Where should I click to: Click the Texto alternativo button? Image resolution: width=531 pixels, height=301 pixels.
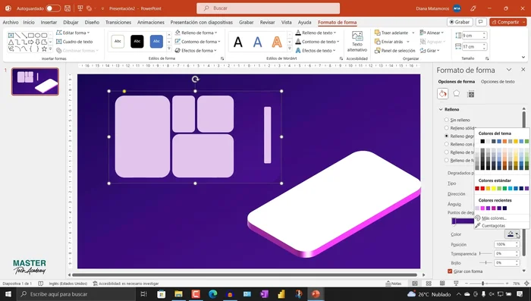point(357,42)
